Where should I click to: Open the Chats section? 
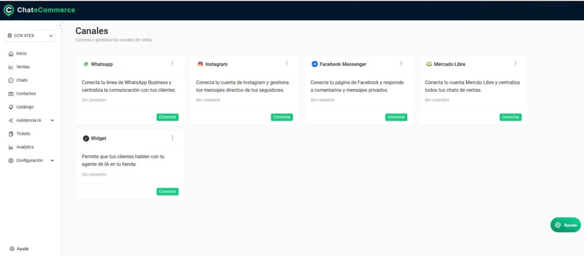click(22, 80)
